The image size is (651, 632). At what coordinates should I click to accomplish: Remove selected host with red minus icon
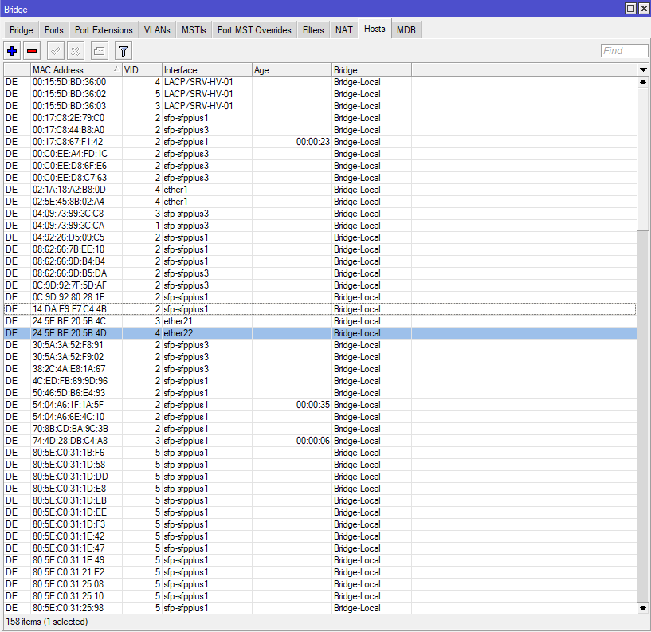click(32, 51)
